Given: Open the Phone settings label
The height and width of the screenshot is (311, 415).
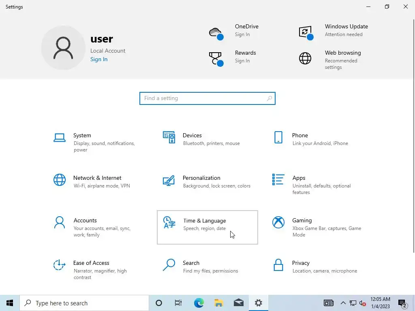Looking at the screenshot, I should tap(300, 135).
